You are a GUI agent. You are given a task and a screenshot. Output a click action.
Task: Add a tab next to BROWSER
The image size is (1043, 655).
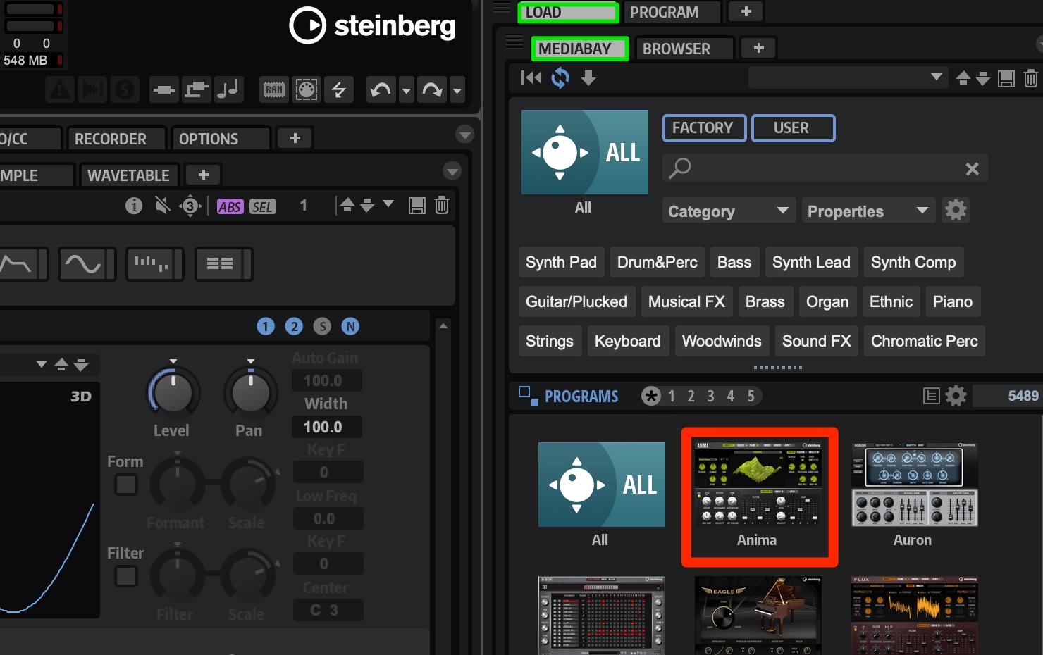pyautogui.click(x=759, y=48)
